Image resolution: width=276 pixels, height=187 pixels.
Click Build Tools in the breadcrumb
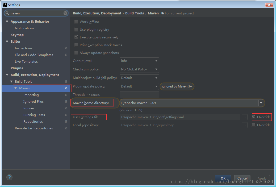coord(135,13)
